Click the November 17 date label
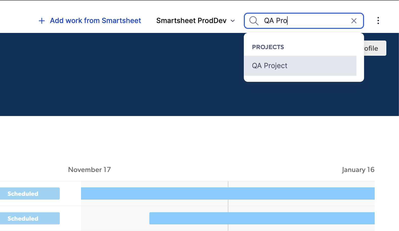The image size is (399, 231). tap(89, 170)
